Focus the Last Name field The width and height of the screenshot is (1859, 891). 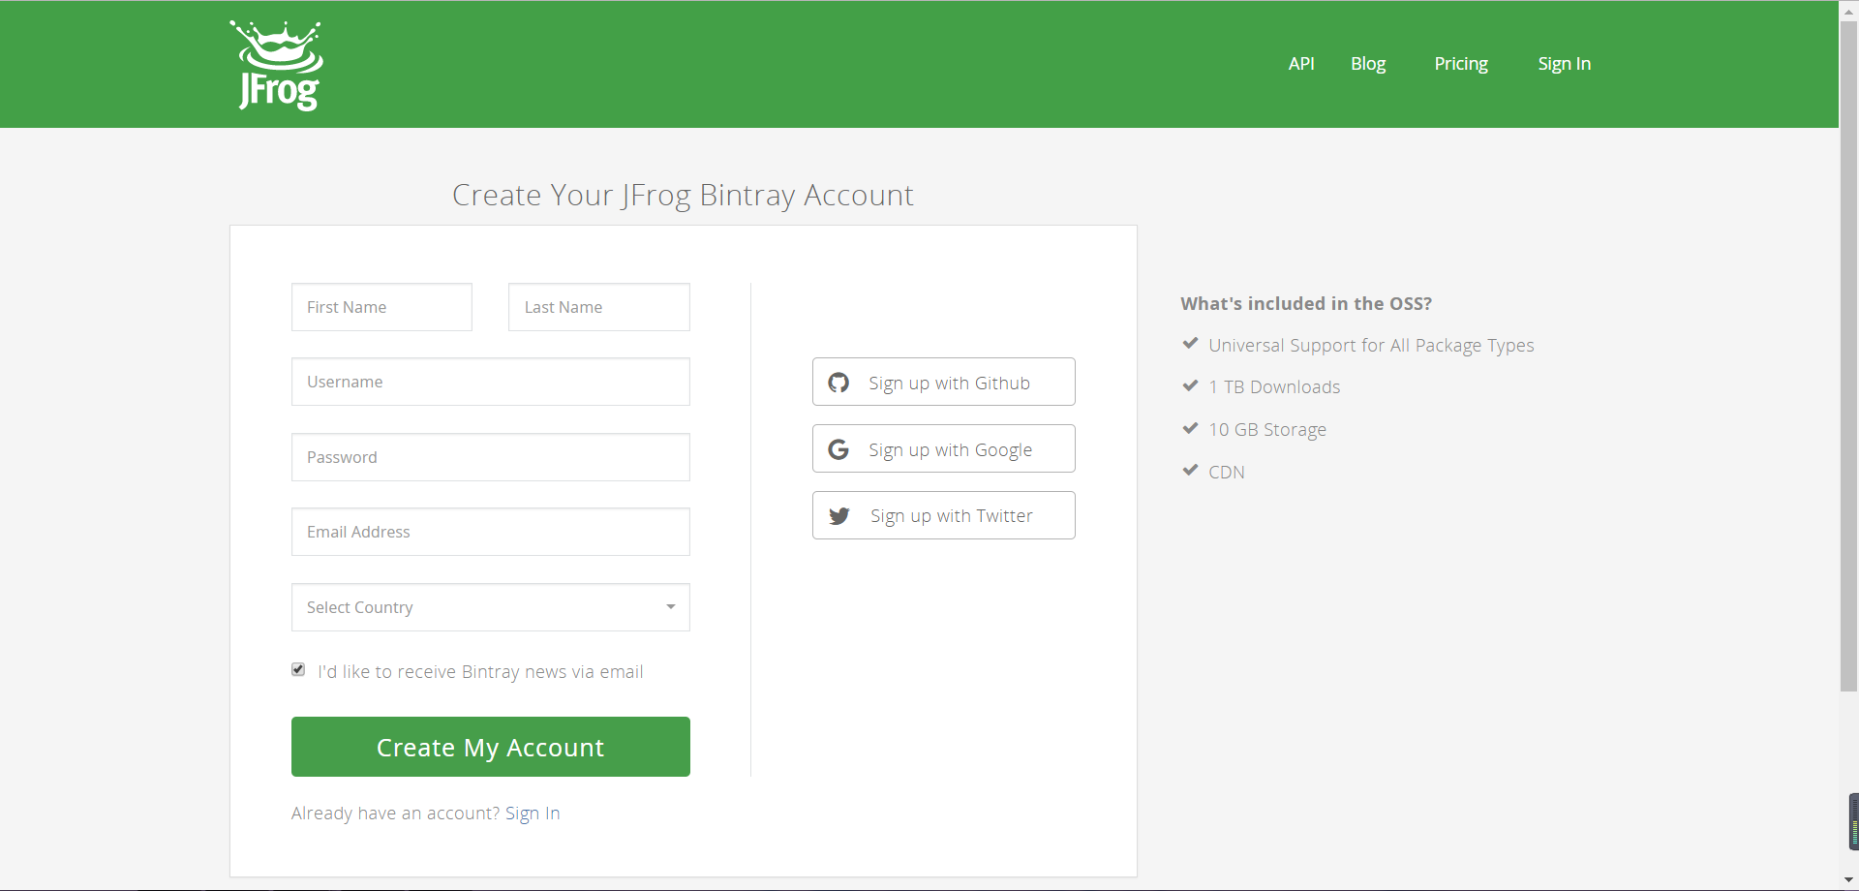[599, 307]
